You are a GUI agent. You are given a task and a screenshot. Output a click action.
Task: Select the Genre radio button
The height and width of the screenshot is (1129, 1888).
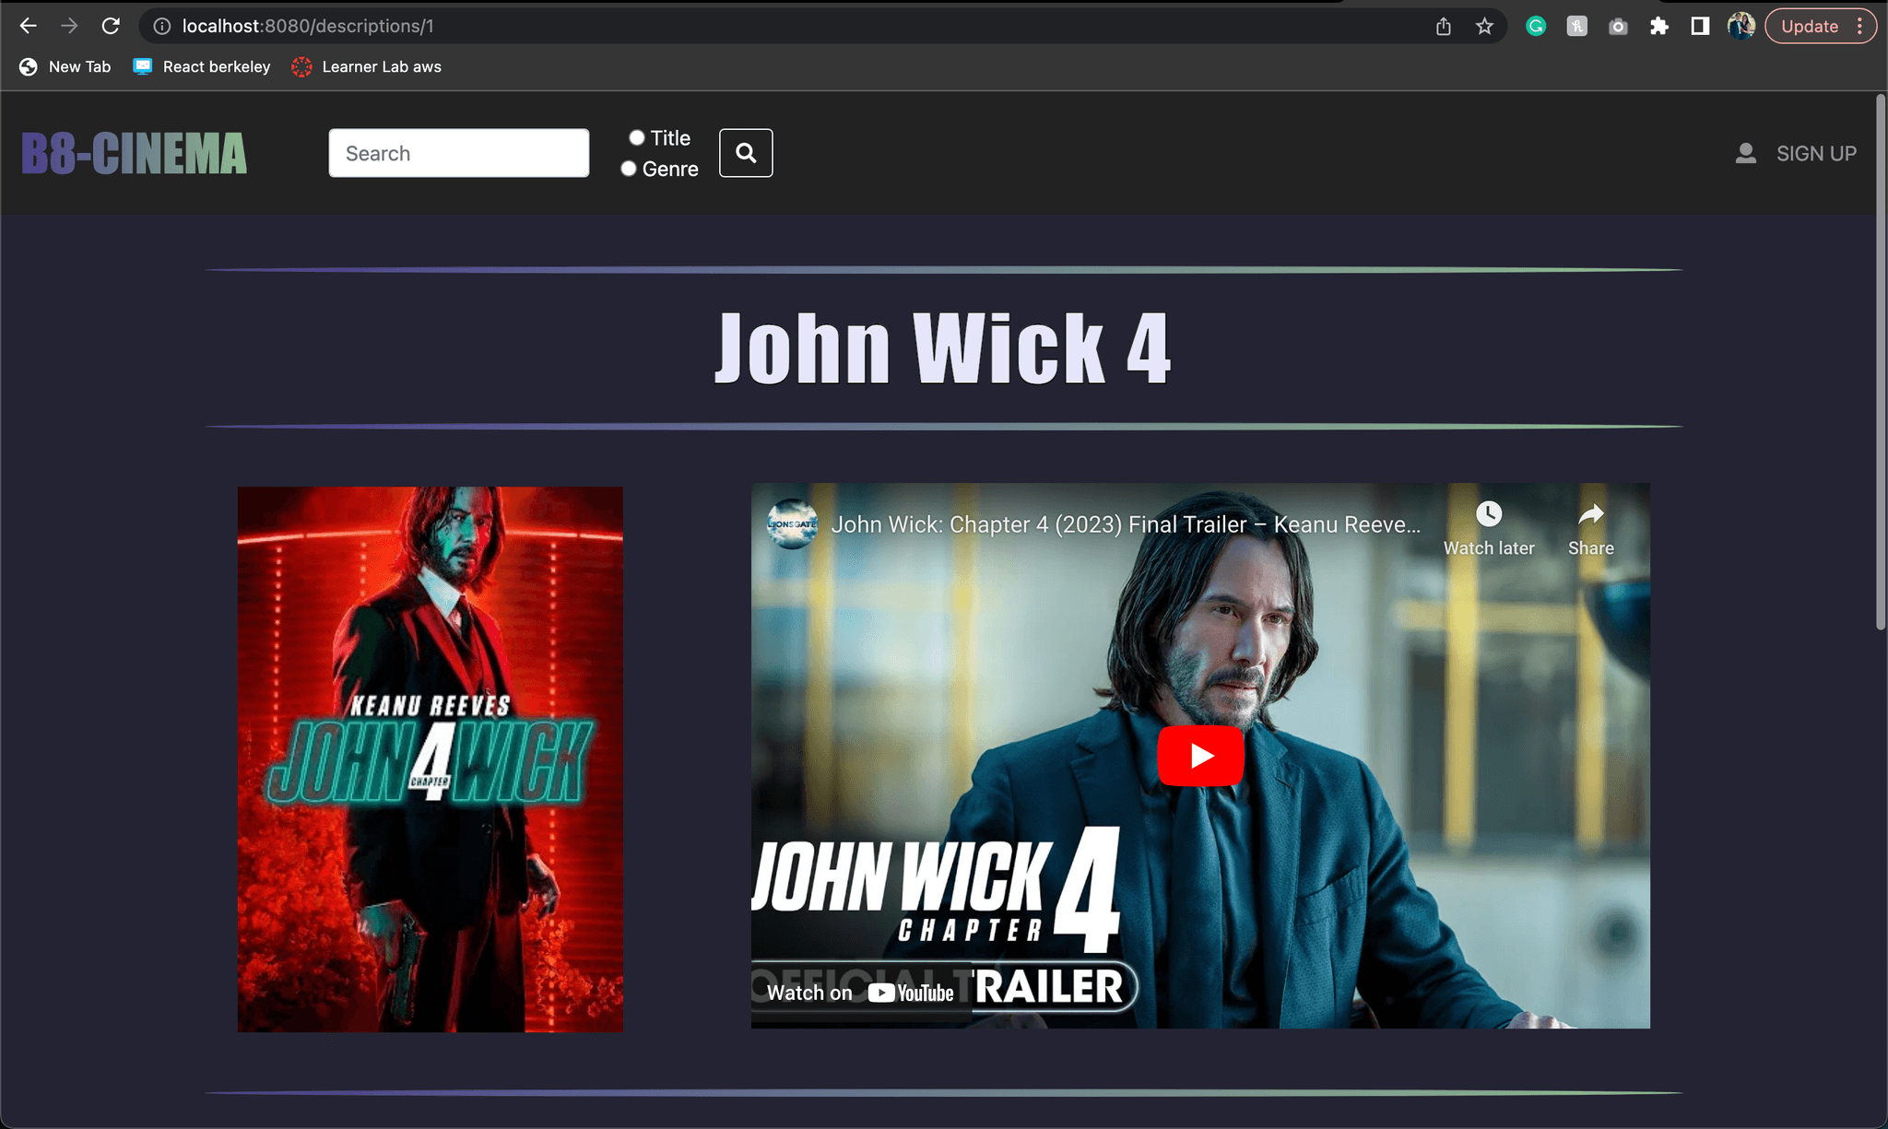[x=629, y=167]
